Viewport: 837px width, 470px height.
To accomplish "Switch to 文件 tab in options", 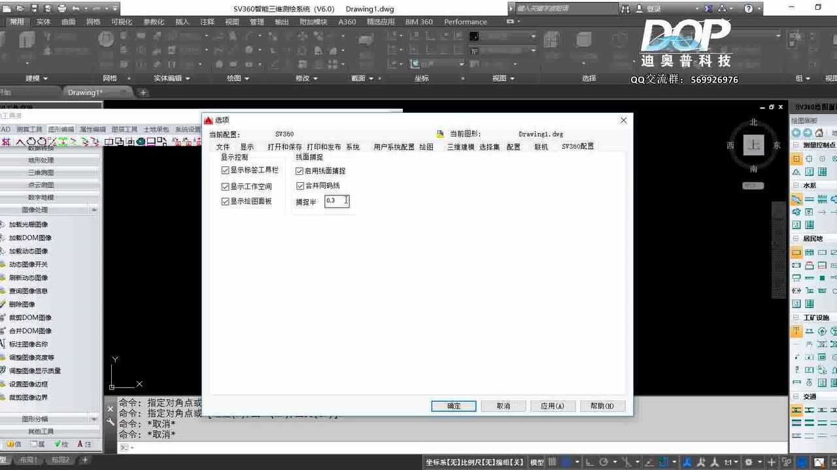I will click(223, 147).
